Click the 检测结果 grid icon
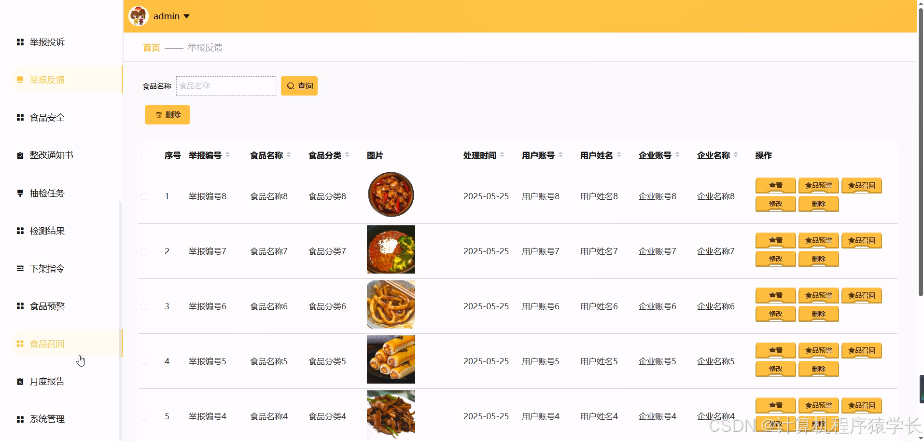Screen dimensions: 924x441 pyautogui.click(x=20, y=231)
